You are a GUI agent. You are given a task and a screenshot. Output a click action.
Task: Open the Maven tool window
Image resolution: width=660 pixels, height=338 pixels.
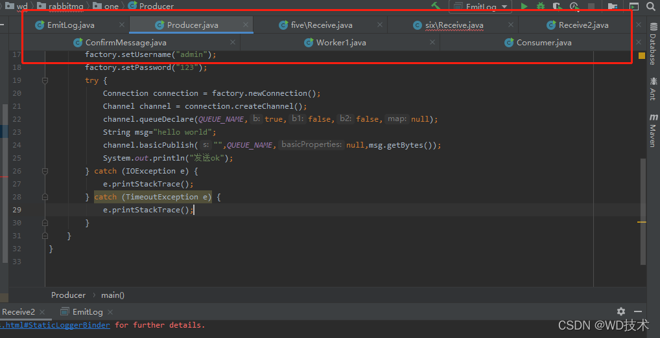pos(654,130)
